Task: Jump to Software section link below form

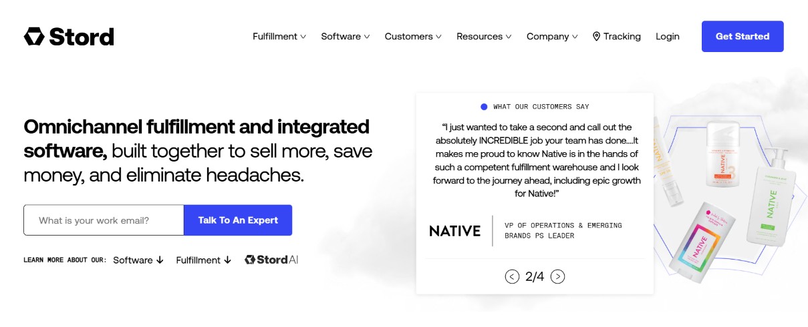Action: point(138,260)
